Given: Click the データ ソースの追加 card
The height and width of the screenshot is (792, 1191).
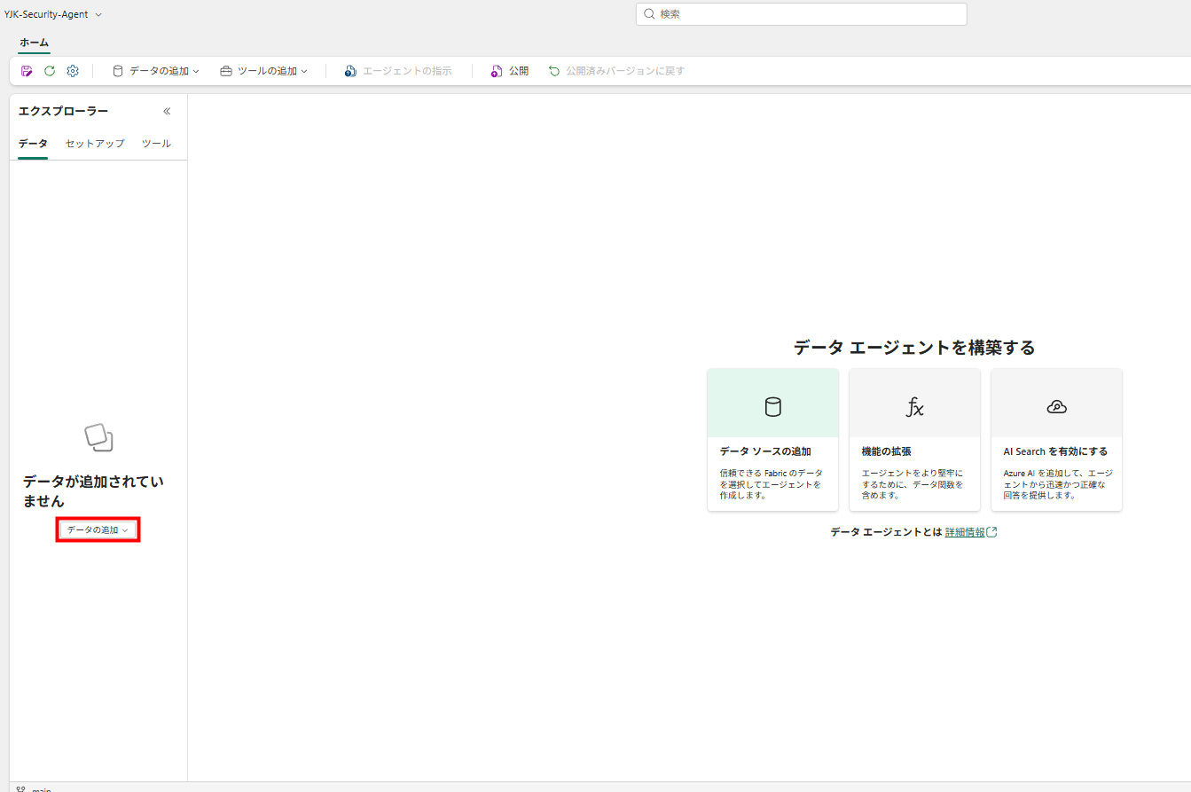Looking at the screenshot, I should click(772, 440).
